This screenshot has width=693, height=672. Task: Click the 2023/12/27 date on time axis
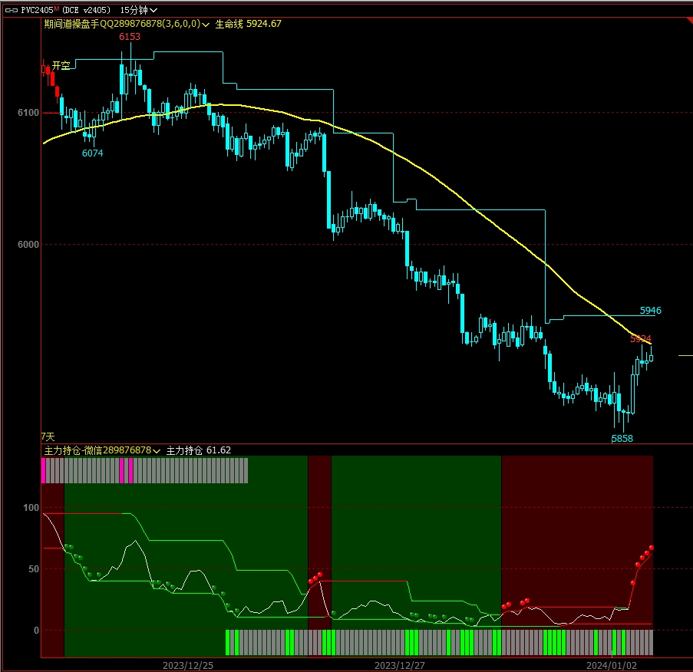tap(399, 664)
